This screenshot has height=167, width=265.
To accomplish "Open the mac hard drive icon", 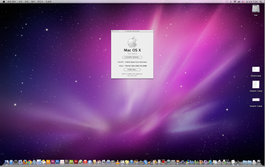I will coord(256,9).
